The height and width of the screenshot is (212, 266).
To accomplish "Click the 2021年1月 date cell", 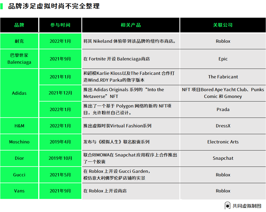I will [60, 77].
